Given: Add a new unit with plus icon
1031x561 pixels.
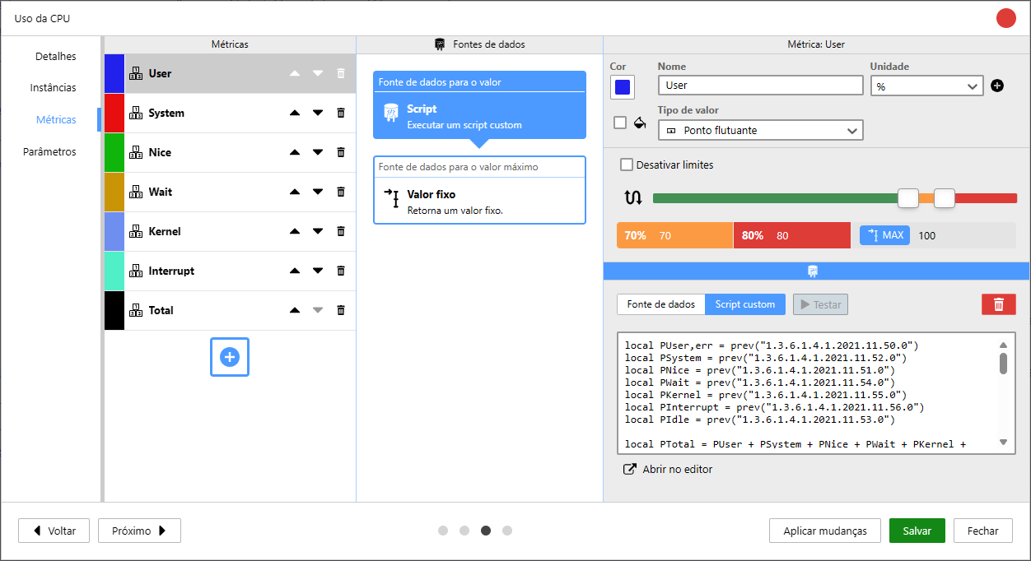Looking at the screenshot, I should coord(997,86).
